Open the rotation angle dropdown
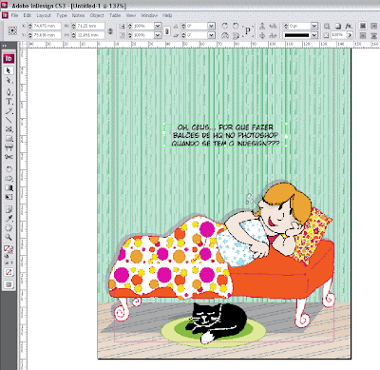 [x=212, y=26]
